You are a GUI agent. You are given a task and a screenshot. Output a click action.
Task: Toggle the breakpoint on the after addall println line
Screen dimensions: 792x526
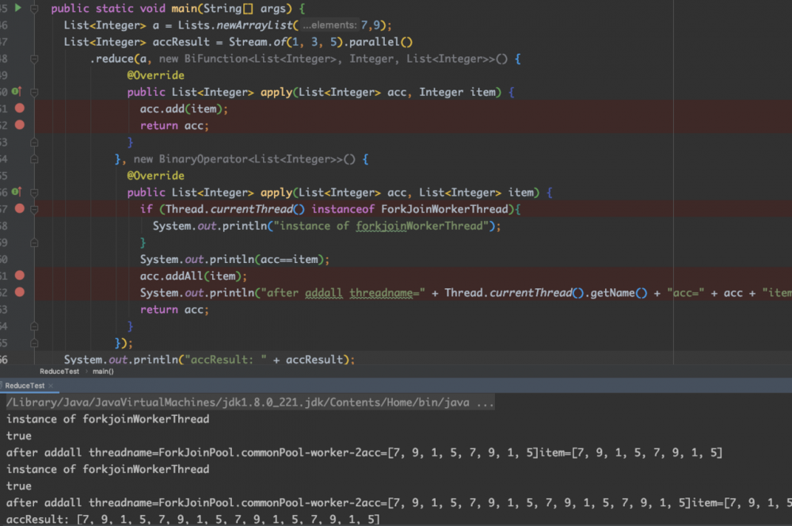pos(20,292)
